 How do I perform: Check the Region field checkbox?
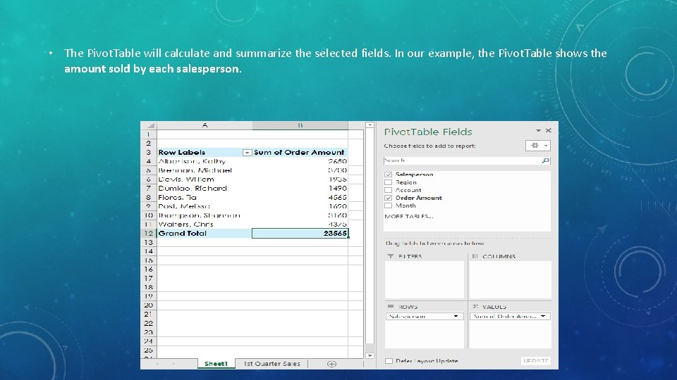[388, 182]
